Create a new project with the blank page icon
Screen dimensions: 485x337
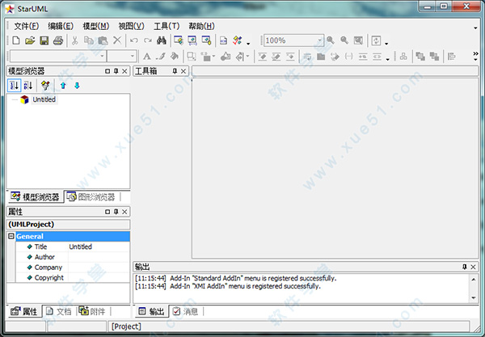[x=16, y=40]
